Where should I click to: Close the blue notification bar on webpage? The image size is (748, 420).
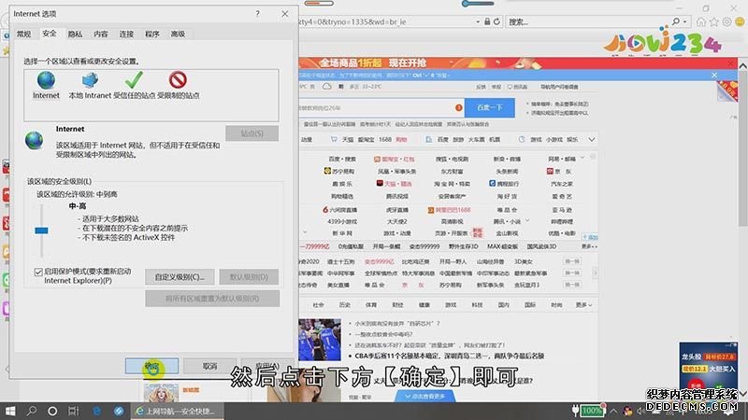[714, 76]
